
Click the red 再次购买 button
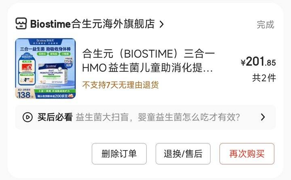pyautogui.click(x=247, y=154)
